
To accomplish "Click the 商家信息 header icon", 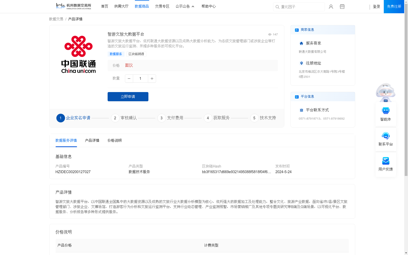I will click(x=297, y=30).
